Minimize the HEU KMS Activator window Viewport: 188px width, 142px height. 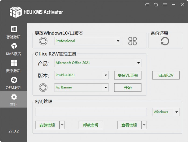coord(173,5)
